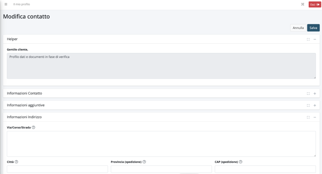Focus the Via/Corso/Strada text area
322x174 pixels.
(161, 144)
